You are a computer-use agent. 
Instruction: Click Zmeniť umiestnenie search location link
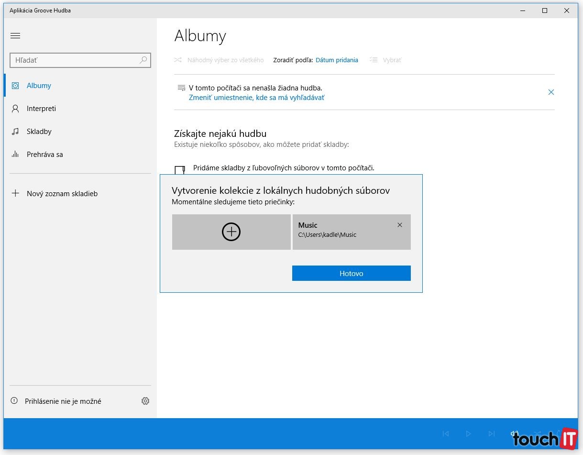pos(256,98)
